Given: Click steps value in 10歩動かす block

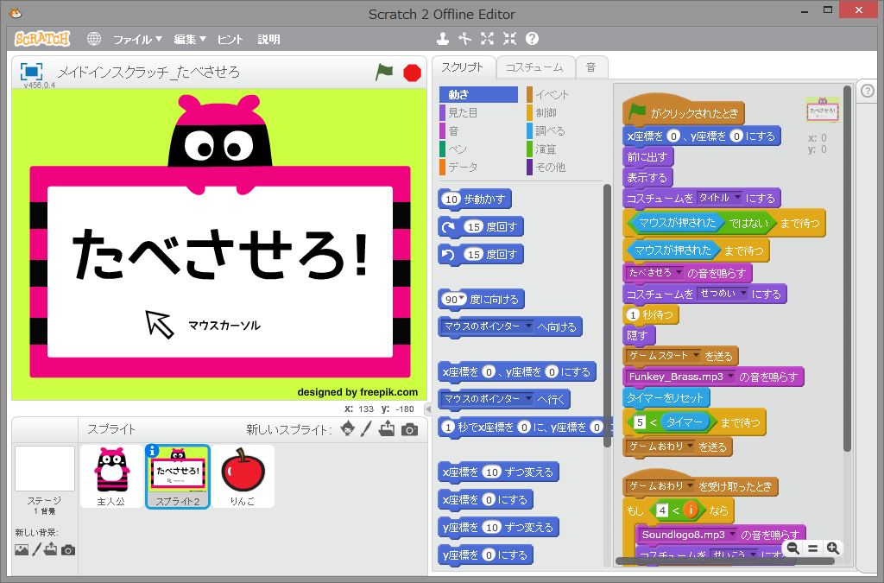Looking at the screenshot, I should click(x=451, y=199).
